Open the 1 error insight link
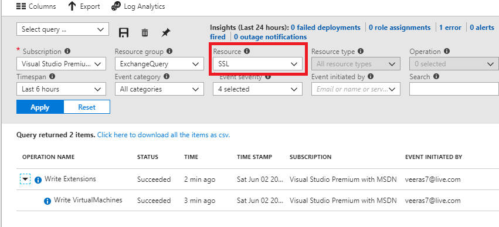 (x=450, y=28)
